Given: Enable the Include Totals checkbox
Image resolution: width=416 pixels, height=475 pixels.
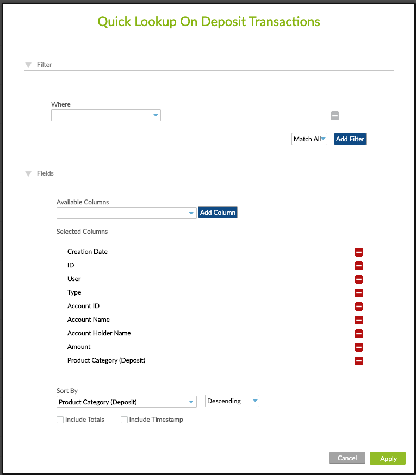Looking at the screenshot, I should pyautogui.click(x=60, y=420).
